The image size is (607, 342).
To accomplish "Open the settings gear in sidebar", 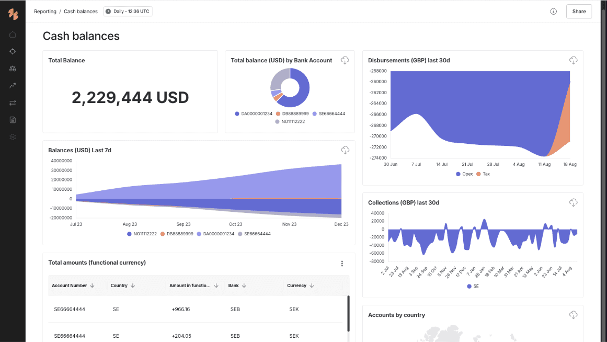I will click(x=13, y=136).
